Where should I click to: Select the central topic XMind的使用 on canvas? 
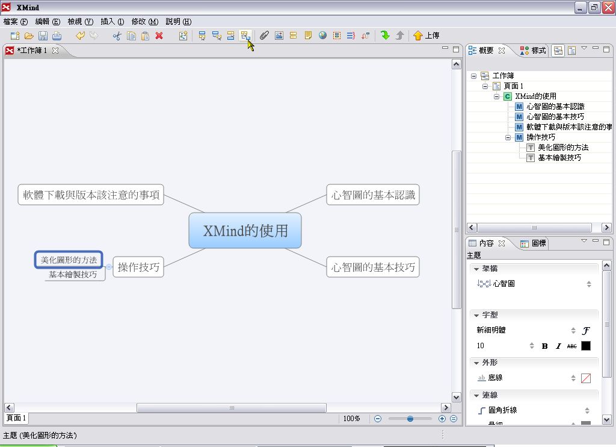pyautogui.click(x=245, y=231)
